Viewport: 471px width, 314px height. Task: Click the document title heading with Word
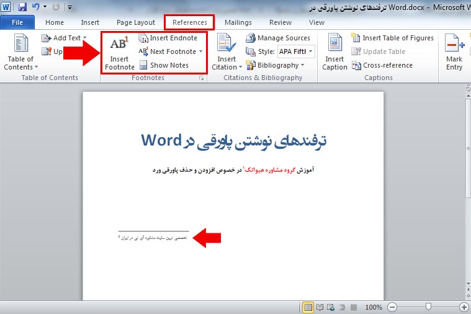(234, 141)
